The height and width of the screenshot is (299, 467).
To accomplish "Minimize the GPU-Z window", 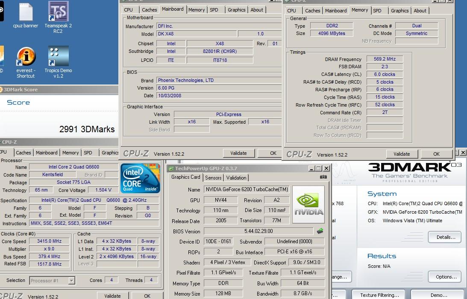I will coord(311,168).
